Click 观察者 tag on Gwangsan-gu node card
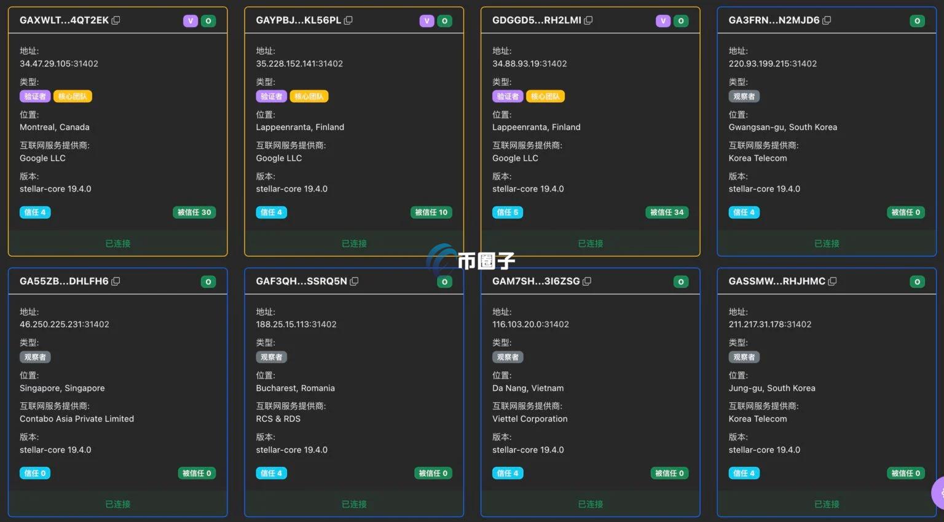Screen dimensions: 944x522 744,96
